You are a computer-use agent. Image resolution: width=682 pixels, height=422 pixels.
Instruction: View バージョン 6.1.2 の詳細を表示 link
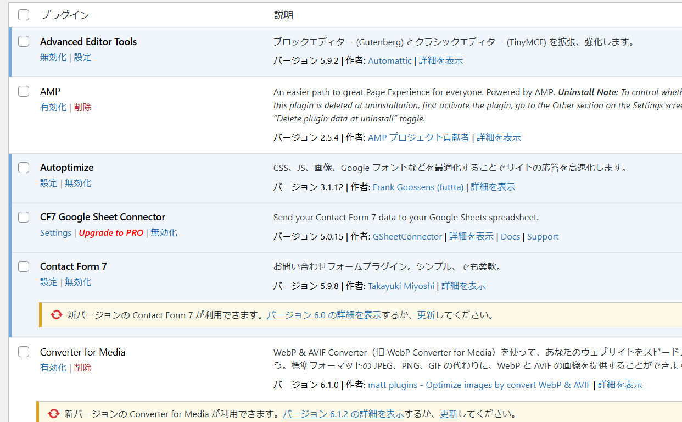[x=343, y=414]
